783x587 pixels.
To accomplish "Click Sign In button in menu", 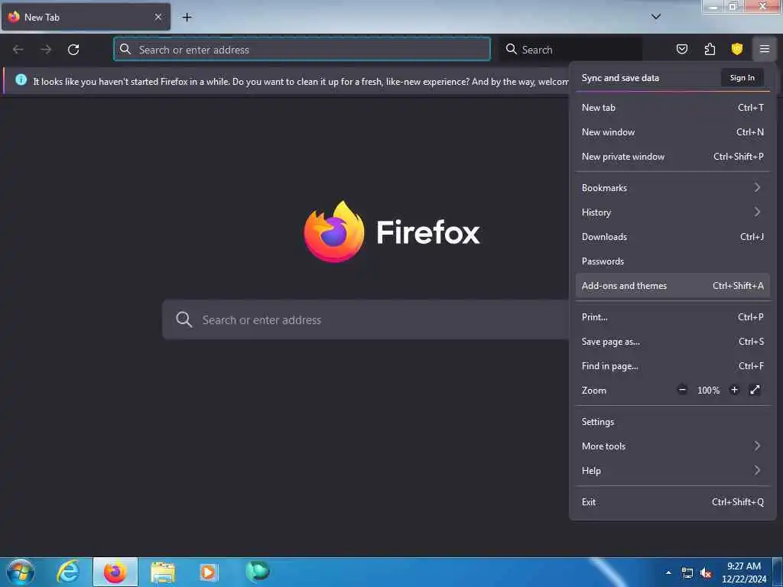I will pyautogui.click(x=742, y=78).
